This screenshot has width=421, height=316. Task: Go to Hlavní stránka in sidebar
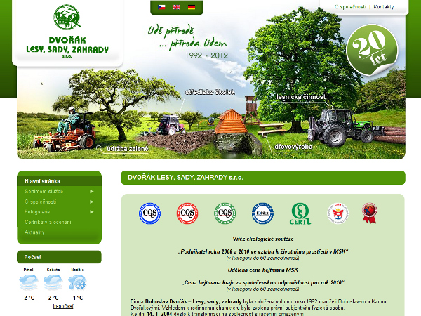(42, 181)
